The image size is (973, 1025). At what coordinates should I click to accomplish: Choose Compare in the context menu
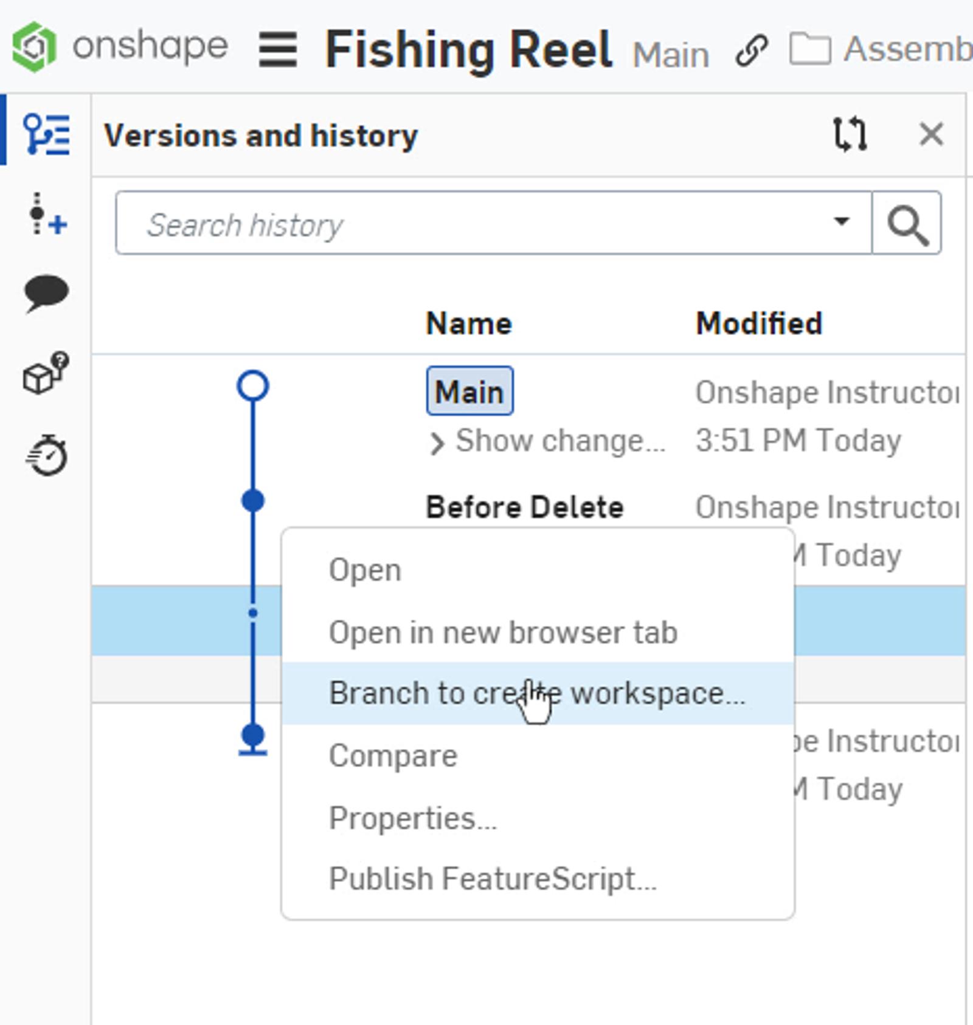[x=393, y=756]
